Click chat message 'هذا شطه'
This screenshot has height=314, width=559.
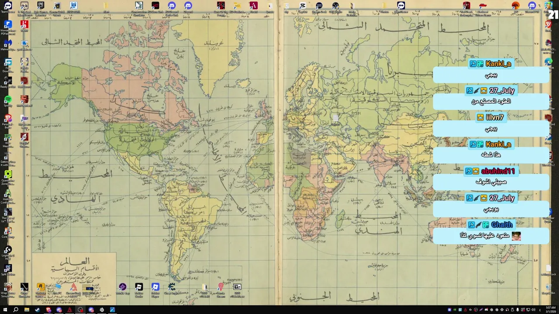(x=490, y=155)
